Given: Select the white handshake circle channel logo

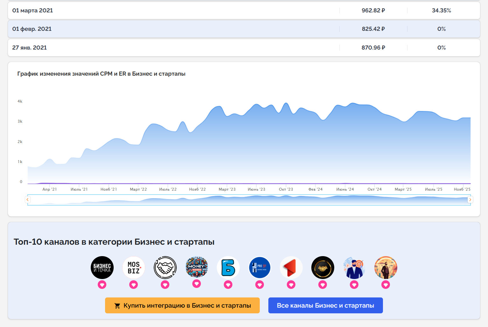Looking at the screenshot, I should (165, 268).
